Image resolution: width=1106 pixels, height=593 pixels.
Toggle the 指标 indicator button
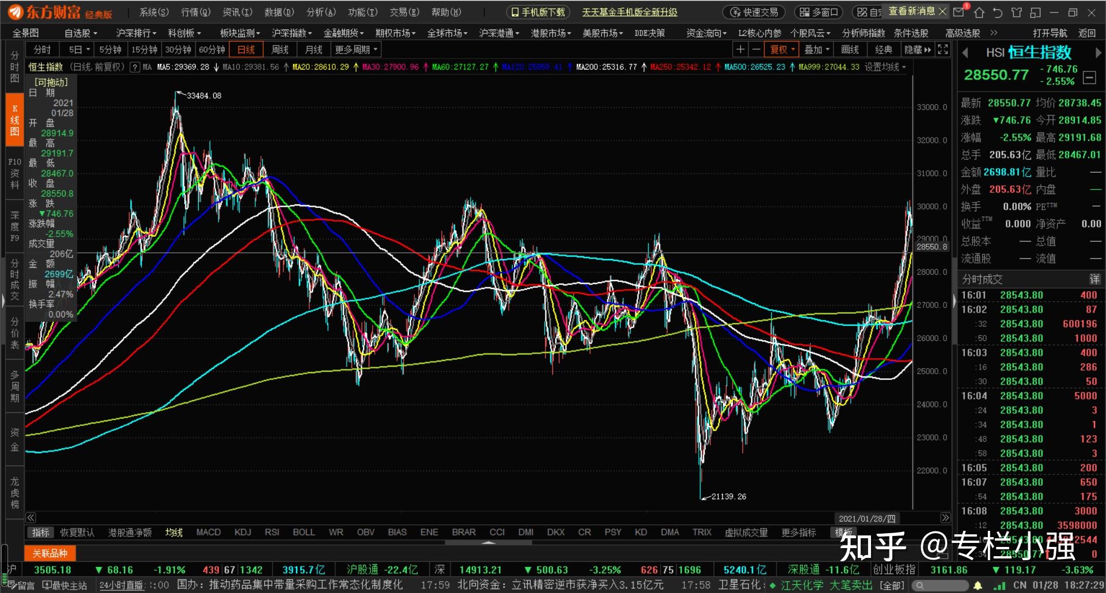pos(40,533)
